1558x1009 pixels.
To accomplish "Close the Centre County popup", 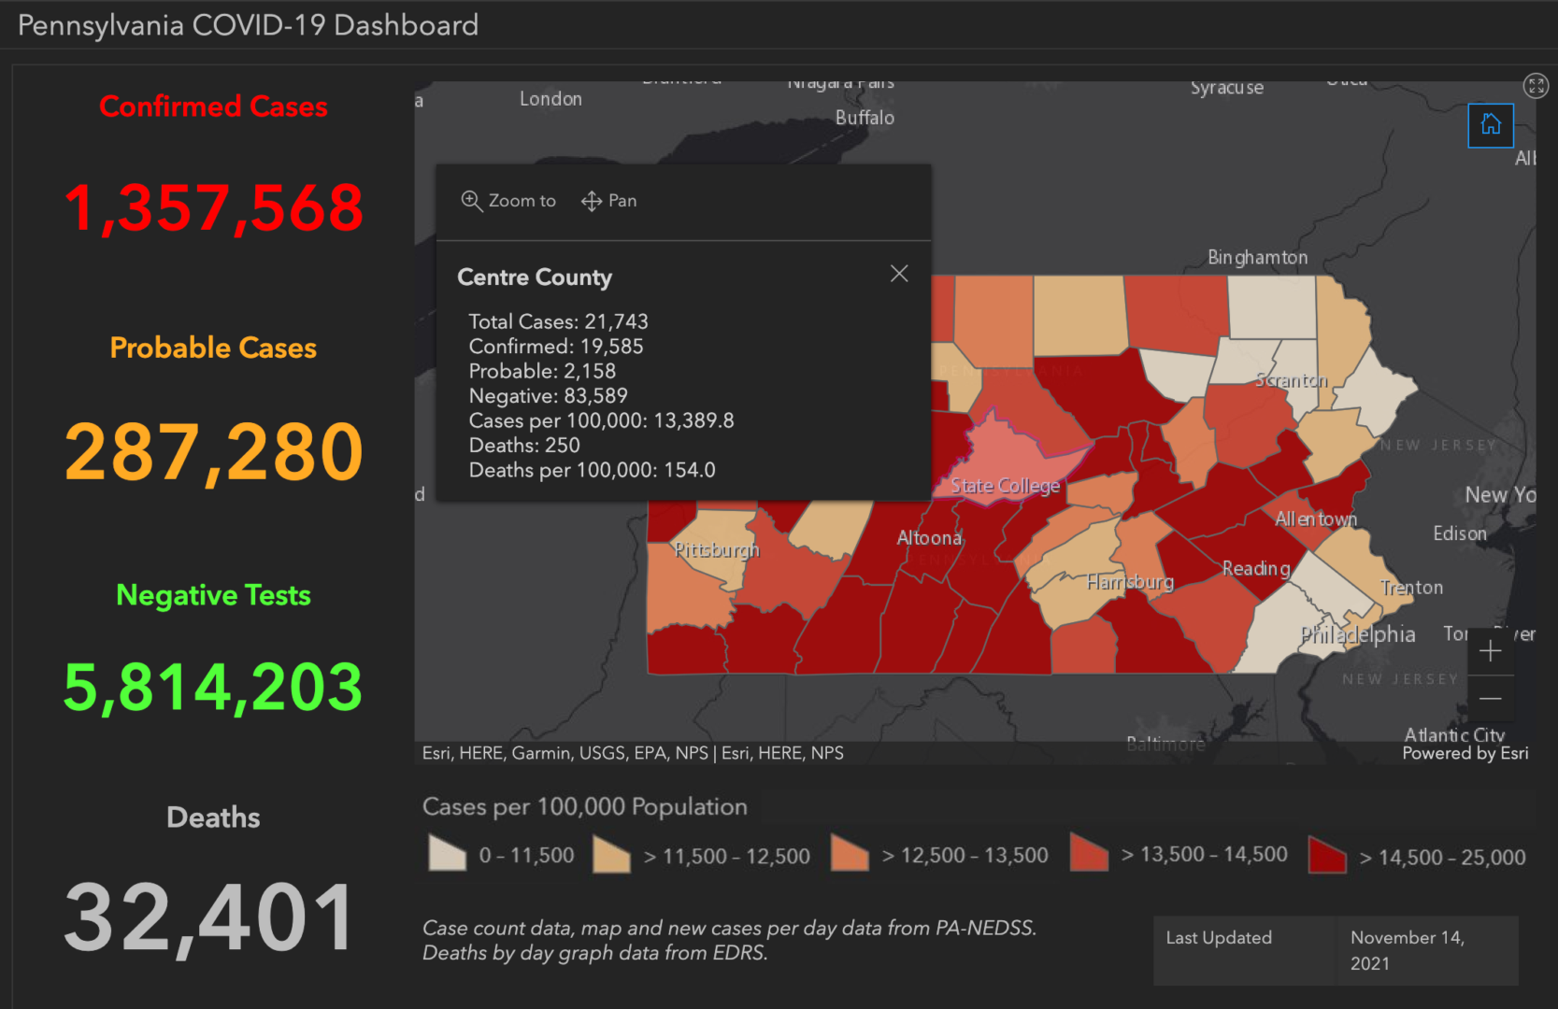I will tap(899, 273).
